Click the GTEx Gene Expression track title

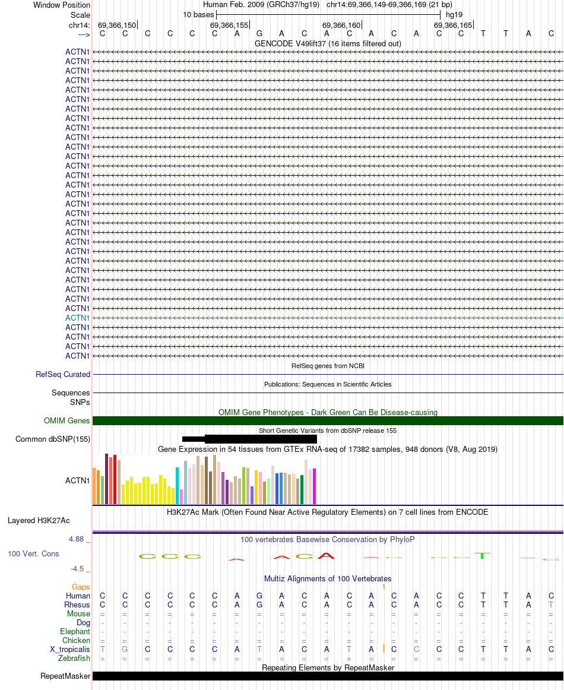click(328, 450)
